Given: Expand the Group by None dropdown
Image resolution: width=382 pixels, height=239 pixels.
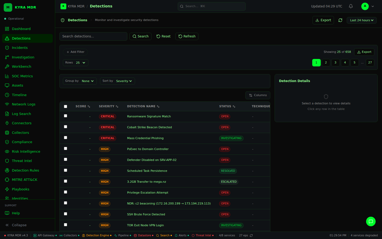Looking at the screenshot, I should point(88,81).
